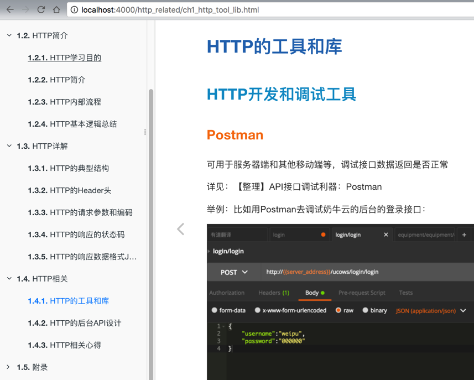Go back with the browser back arrow
Image resolution: width=474 pixels, height=380 pixels.
point(10,9)
